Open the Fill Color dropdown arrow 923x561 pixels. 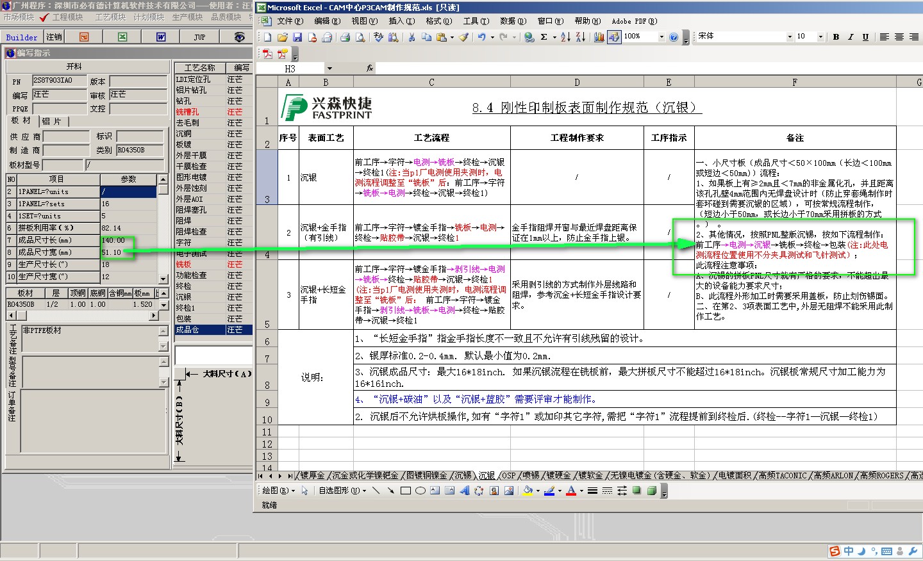538,491
